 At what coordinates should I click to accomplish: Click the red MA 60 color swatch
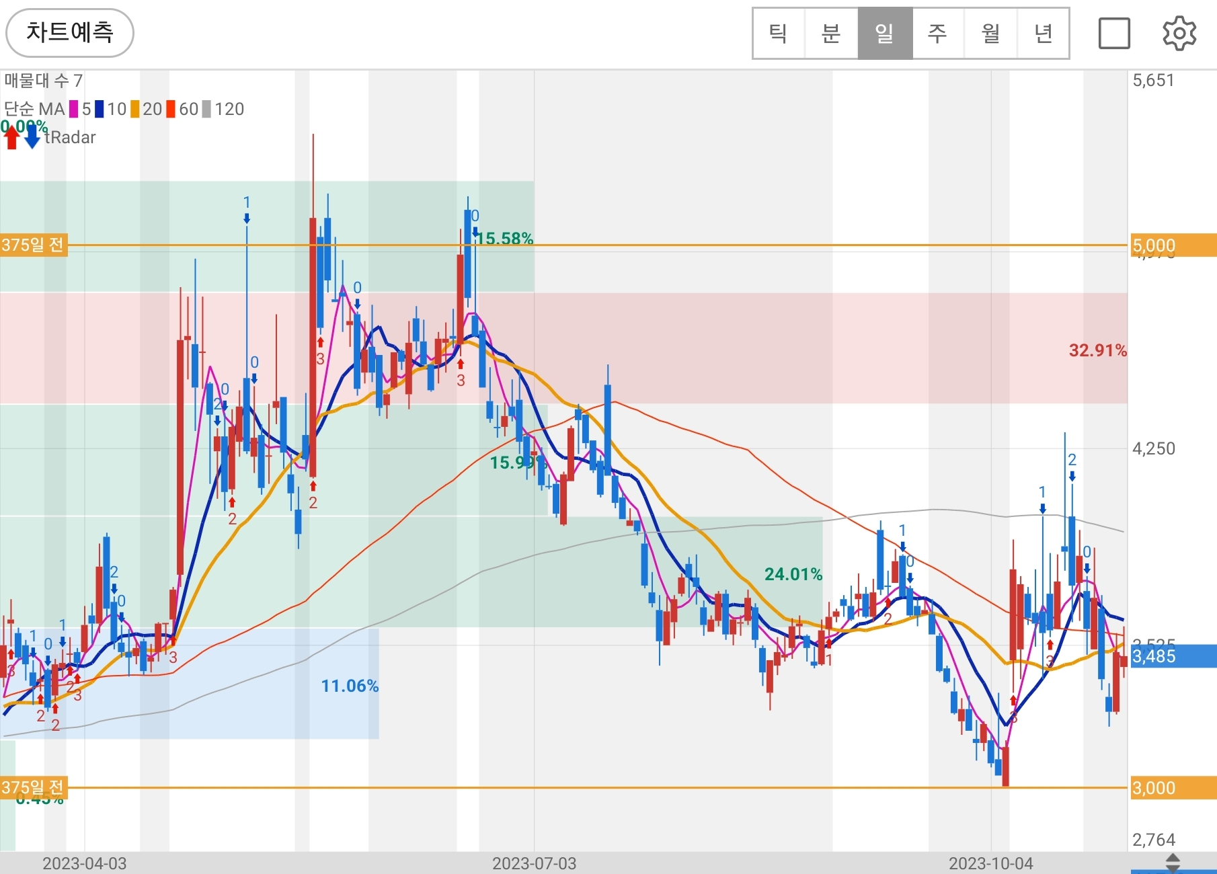click(x=171, y=109)
